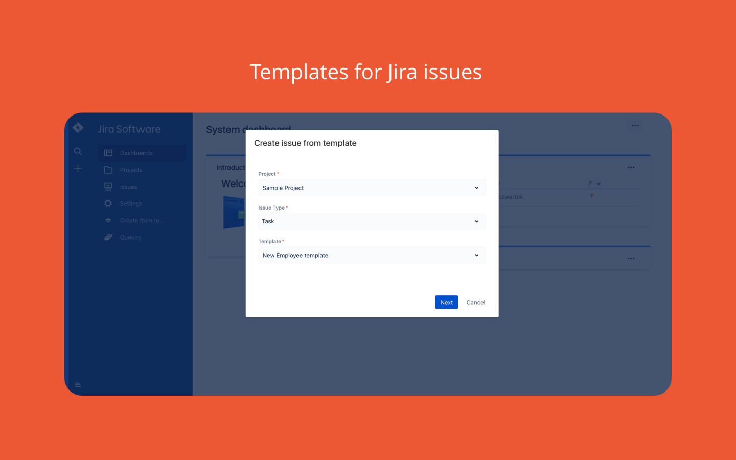Click the Jira diamond logo icon
Screen dimensions: 736x460
pos(78,128)
